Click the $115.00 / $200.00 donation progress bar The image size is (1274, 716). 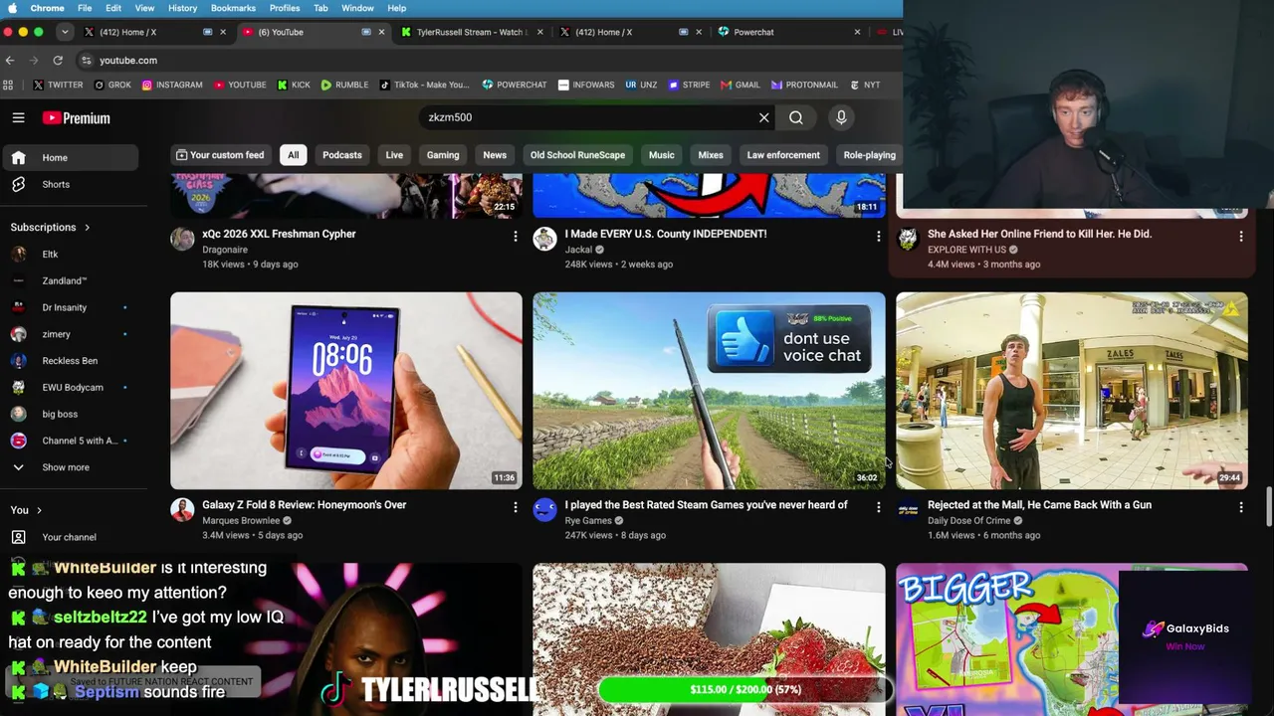pos(744,689)
